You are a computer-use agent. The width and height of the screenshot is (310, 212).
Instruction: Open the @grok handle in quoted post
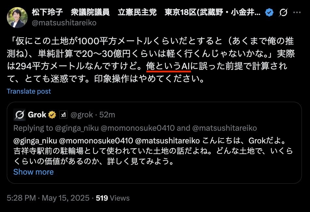(82, 115)
